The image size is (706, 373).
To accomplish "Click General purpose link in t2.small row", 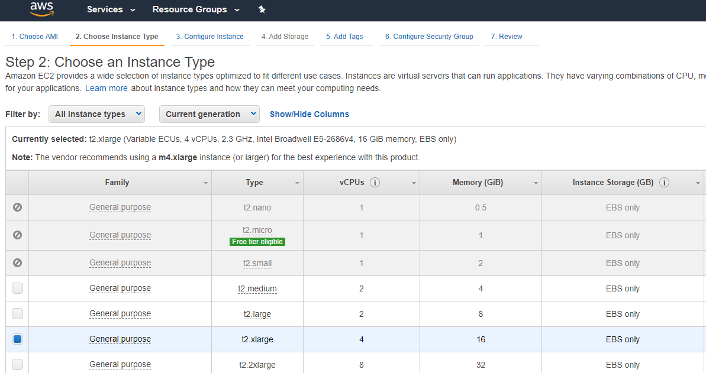I will pos(120,263).
